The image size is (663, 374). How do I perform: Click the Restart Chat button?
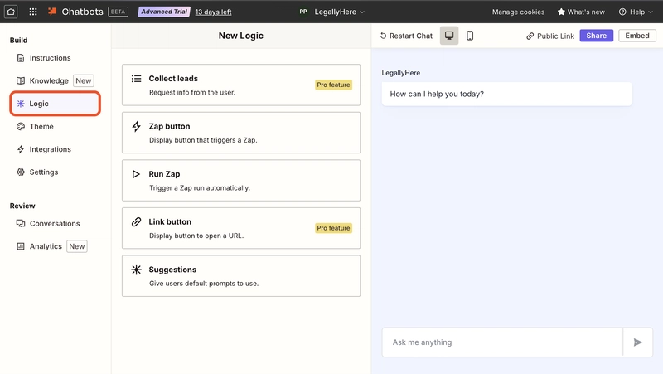coord(406,36)
